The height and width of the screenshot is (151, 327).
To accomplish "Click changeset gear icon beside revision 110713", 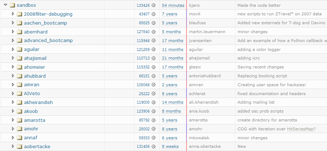I will point(154,58).
